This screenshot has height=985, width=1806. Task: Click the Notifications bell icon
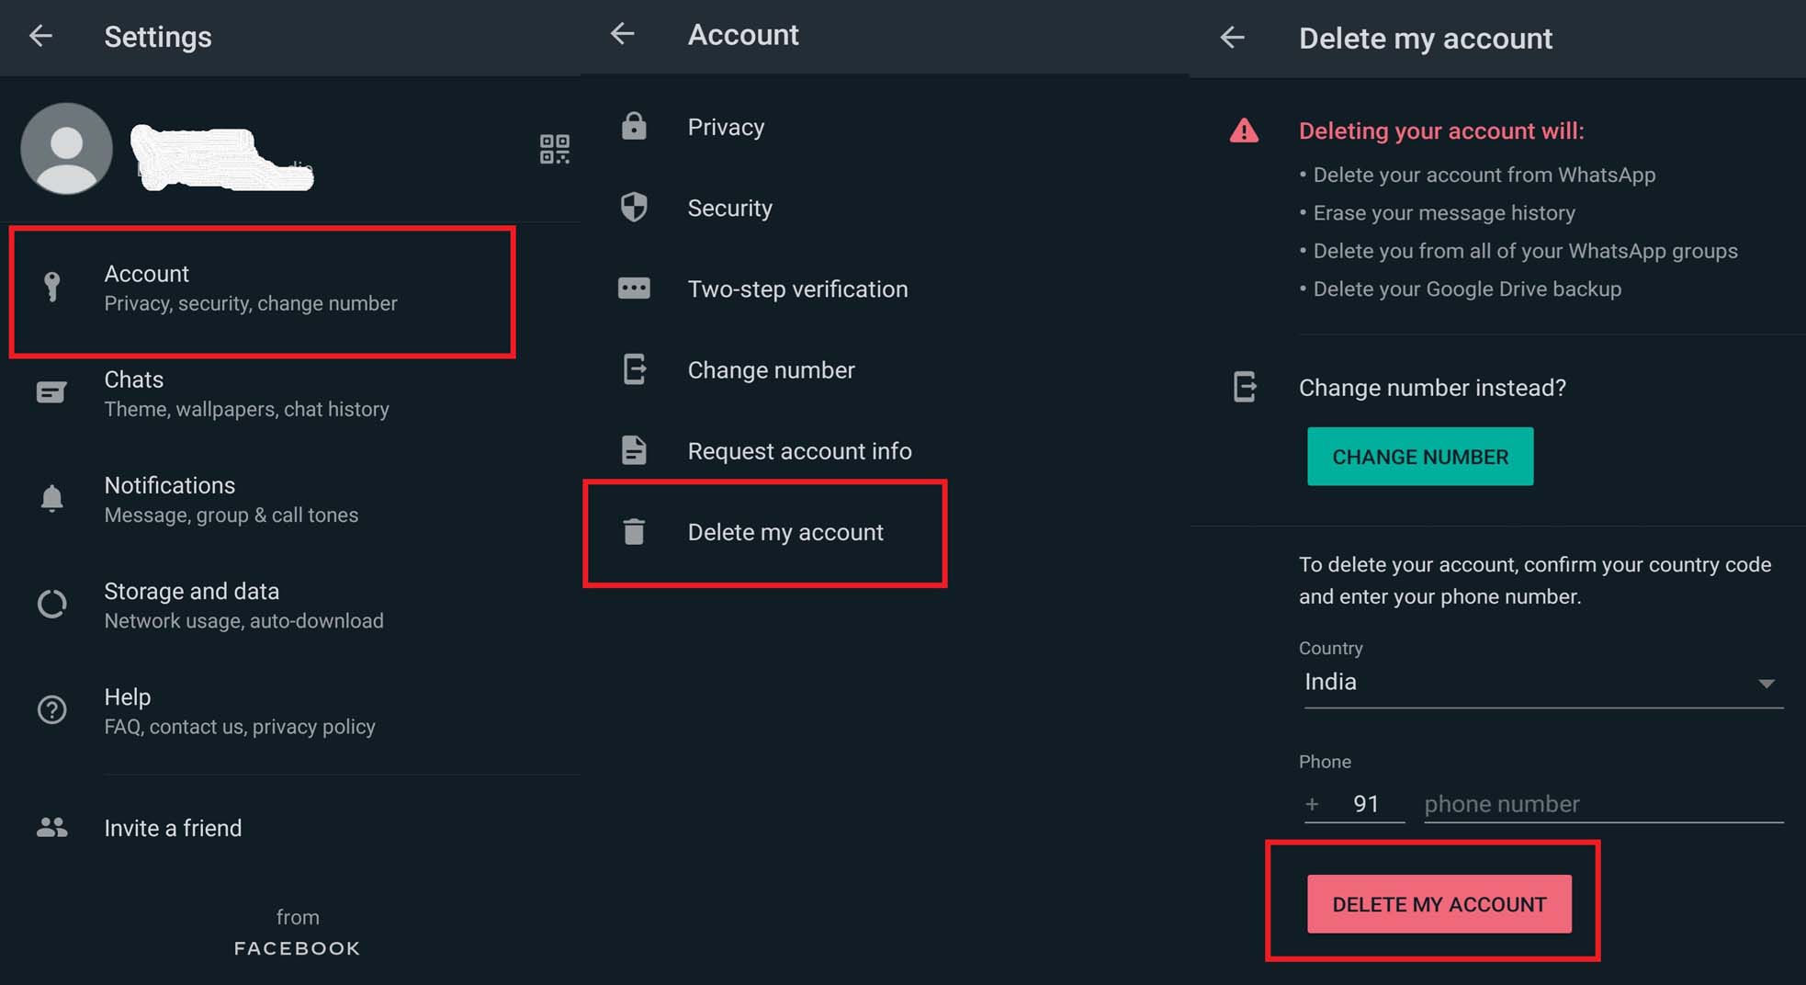point(51,498)
